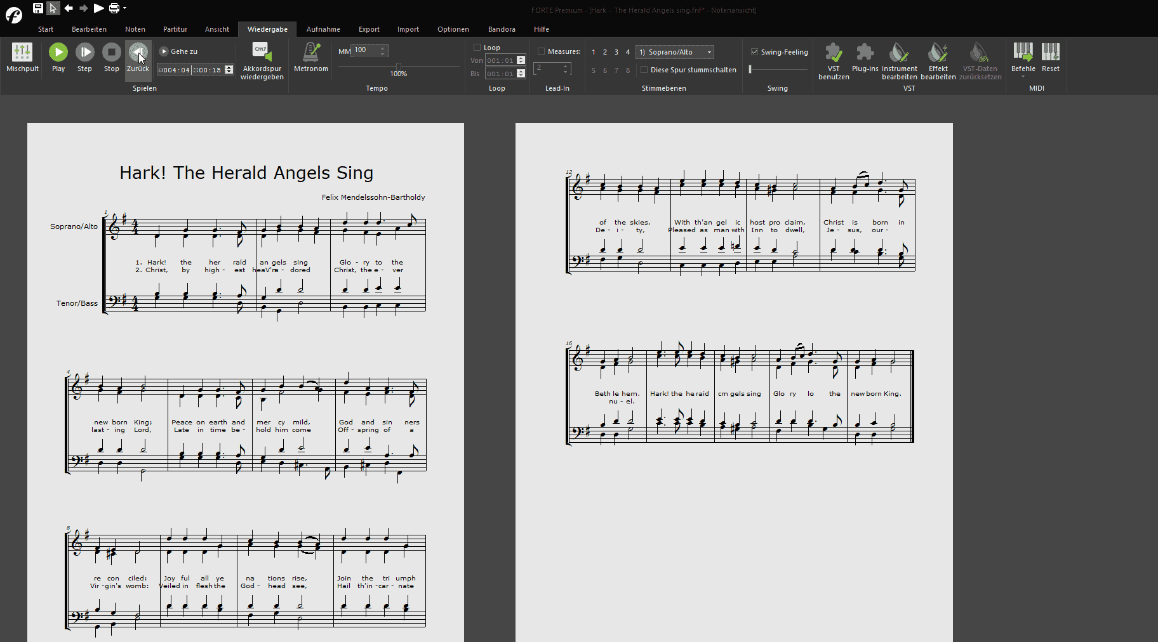The height and width of the screenshot is (642, 1158).
Task: Click the quick-access play triangle
Action: point(99,8)
